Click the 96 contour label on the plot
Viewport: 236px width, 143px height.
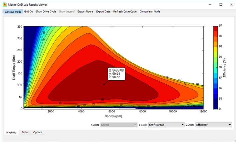(103, 100)
